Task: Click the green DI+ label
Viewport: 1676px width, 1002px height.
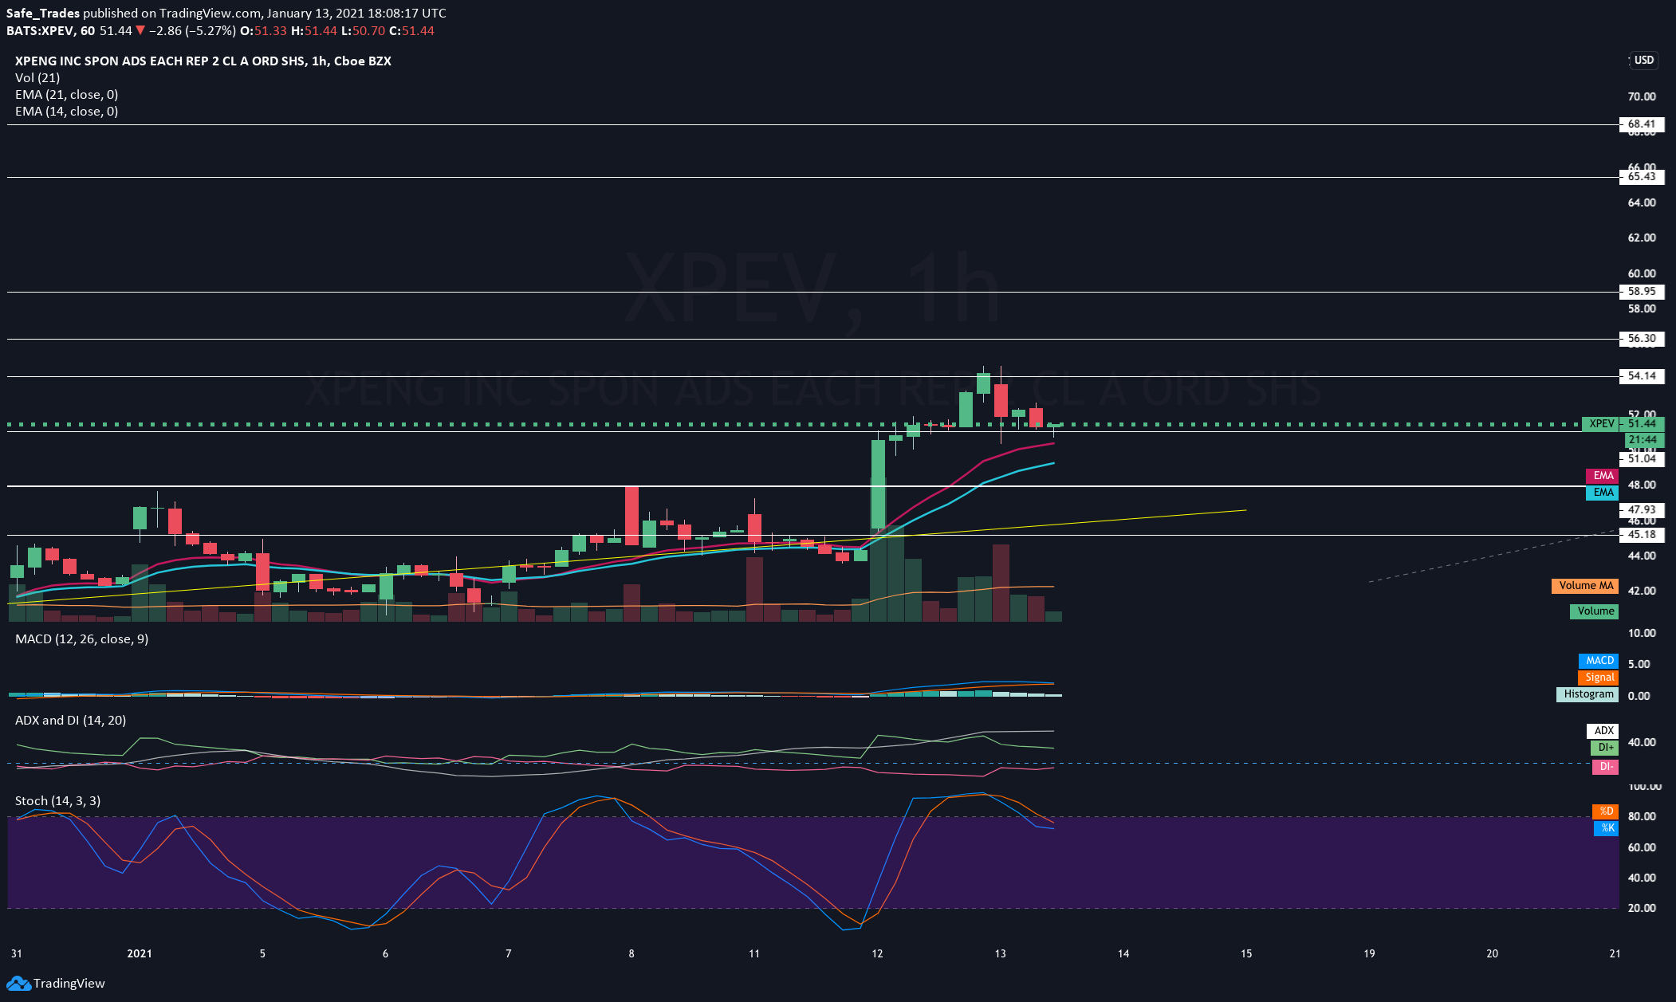Action: click(1604, 748)
